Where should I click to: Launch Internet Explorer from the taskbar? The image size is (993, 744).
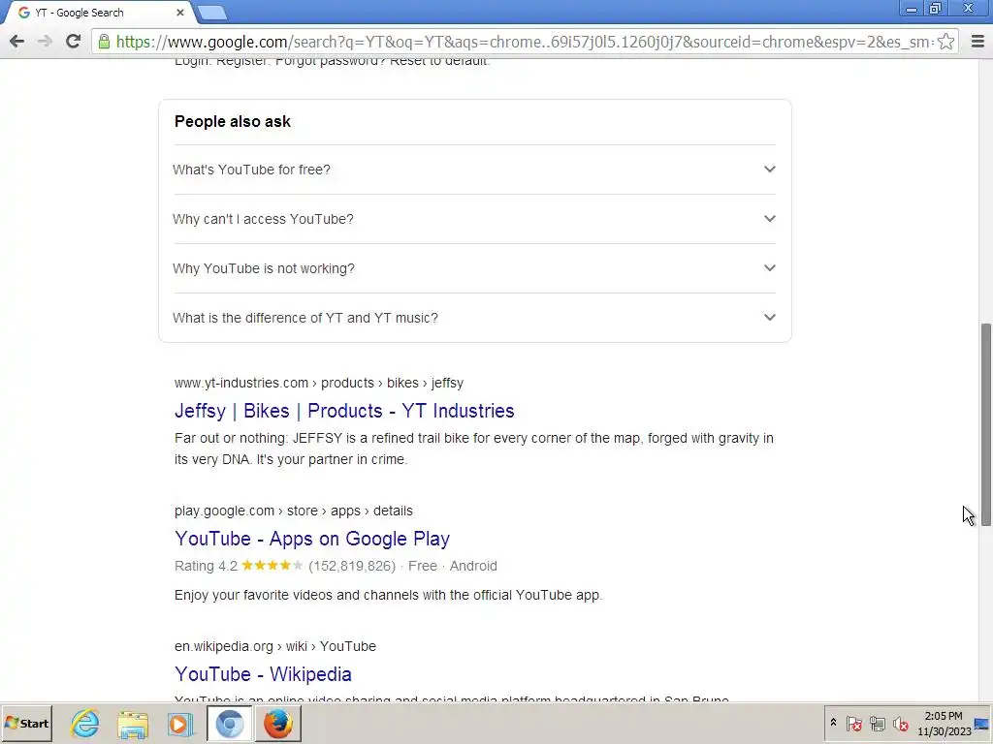[x=84, y=723]
